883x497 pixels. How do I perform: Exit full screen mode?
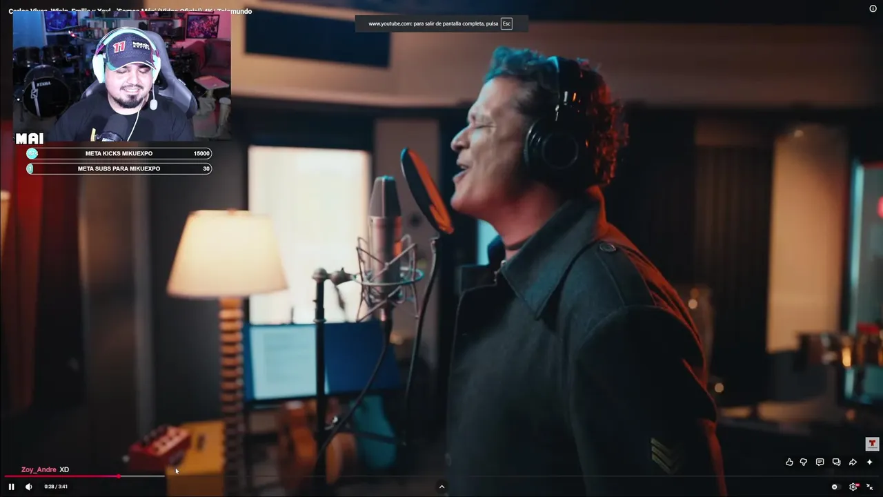coord(870,487)
